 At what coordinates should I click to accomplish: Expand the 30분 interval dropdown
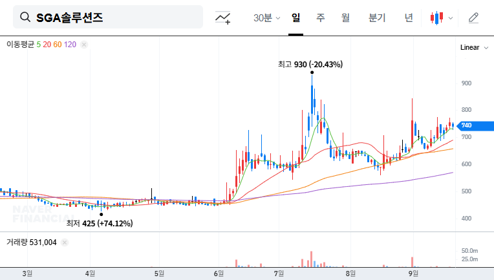coord(267,18)
